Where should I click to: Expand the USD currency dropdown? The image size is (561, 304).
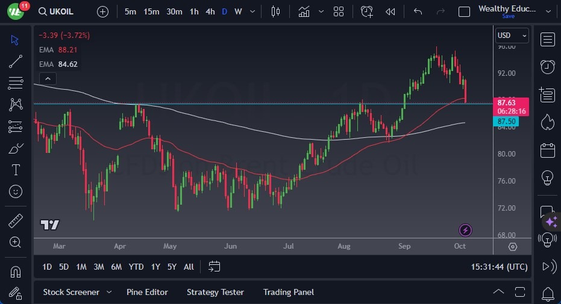tap(512, 36)
